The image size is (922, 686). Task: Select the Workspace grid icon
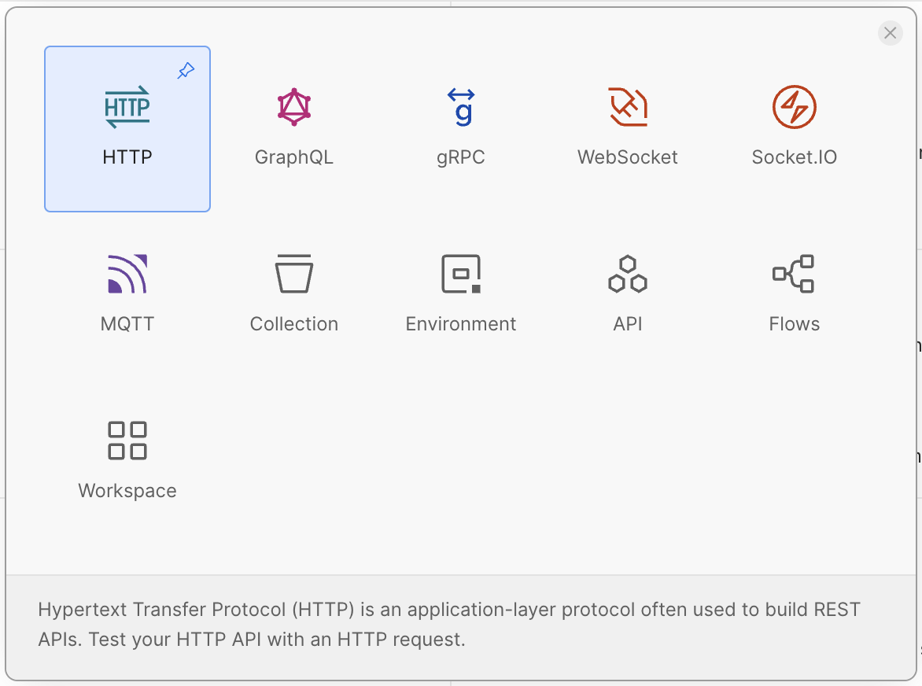point(127,441)
